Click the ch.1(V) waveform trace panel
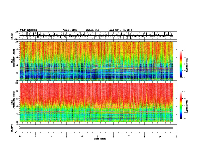The width and height of the screenshot is (198, 153). point(98,35)
